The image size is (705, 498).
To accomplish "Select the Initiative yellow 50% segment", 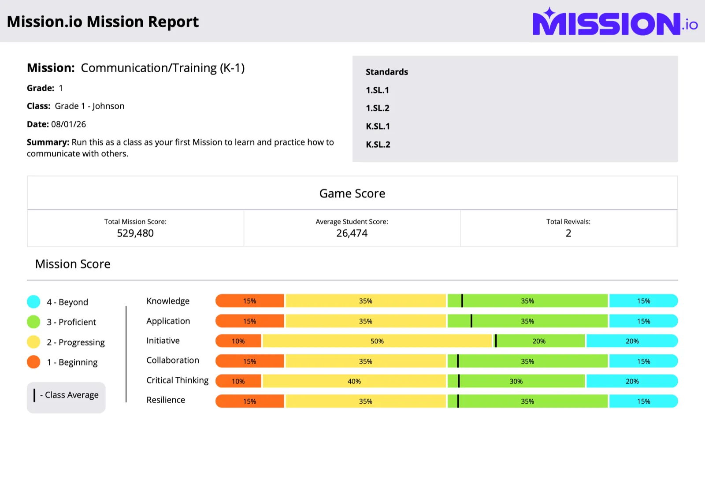I will click(x=377, y=341).
